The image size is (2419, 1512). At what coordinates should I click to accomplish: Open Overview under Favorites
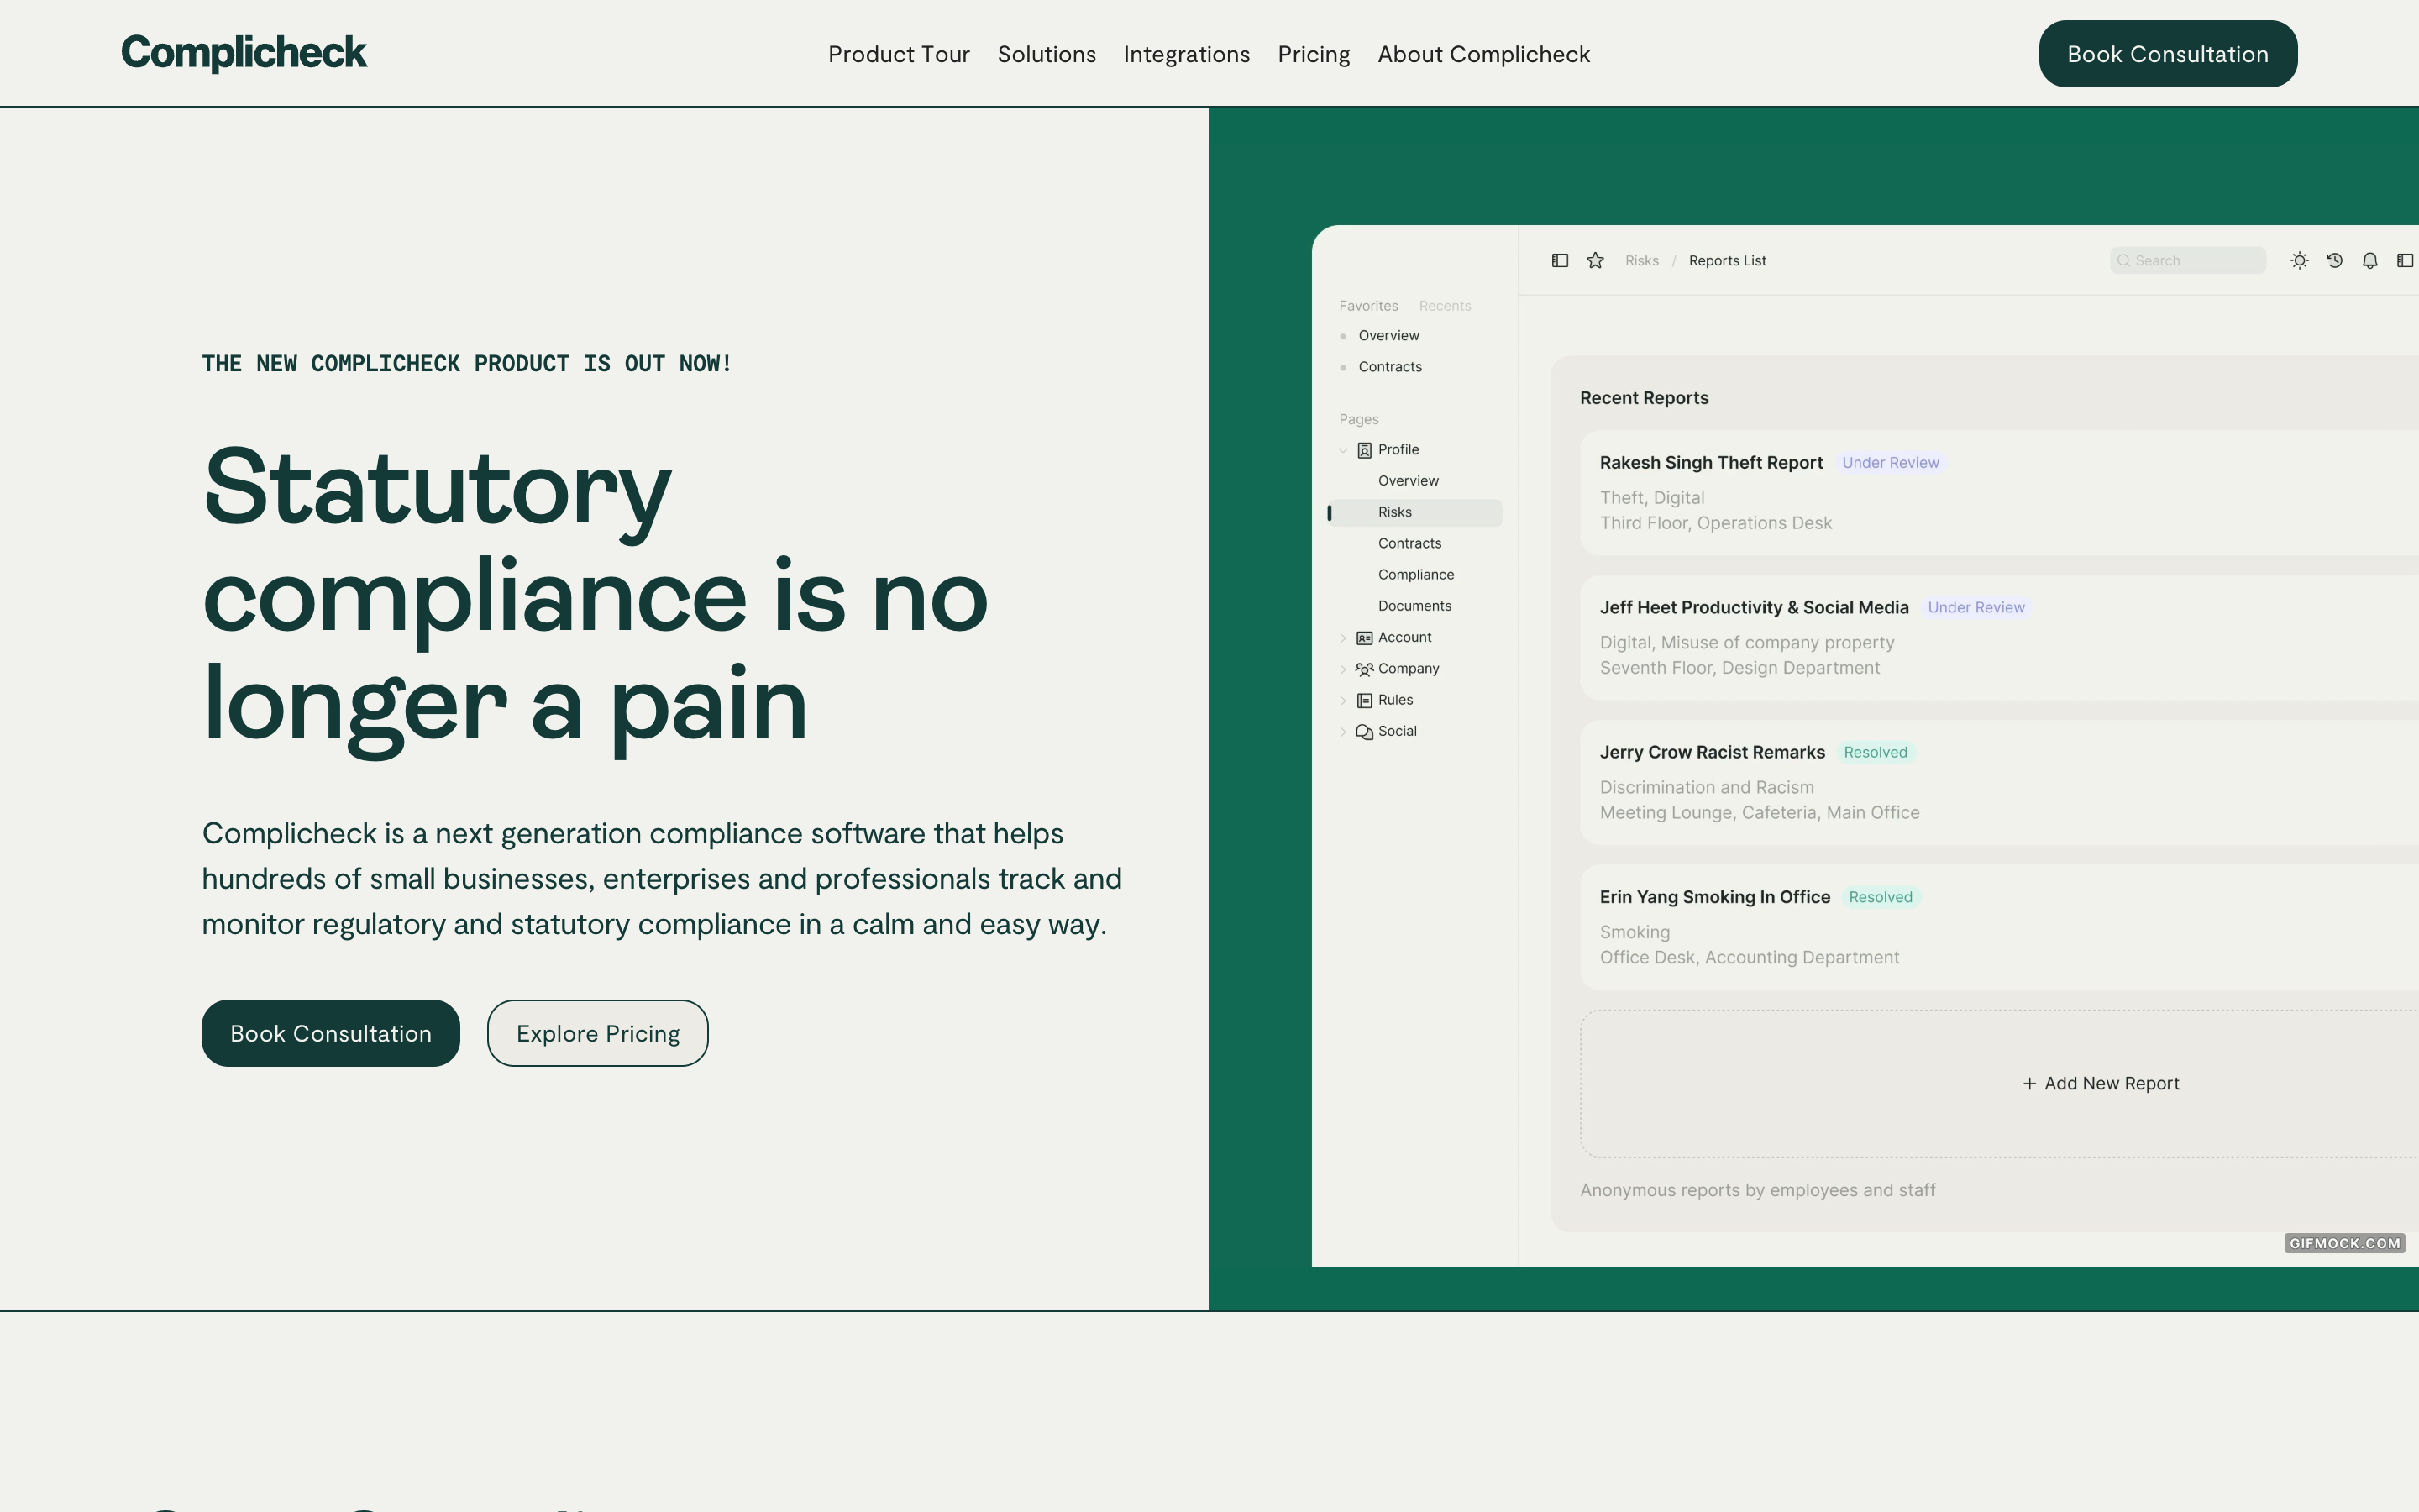(x=1388, y=336)
